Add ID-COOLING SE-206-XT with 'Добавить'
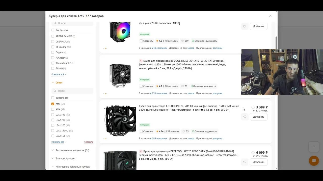The height and width of the screenshot is (181, 323). point(259,117)
